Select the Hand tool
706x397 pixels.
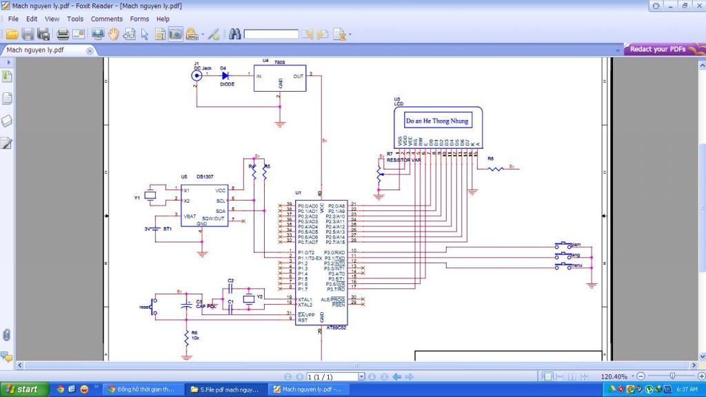tap(113, 34)
